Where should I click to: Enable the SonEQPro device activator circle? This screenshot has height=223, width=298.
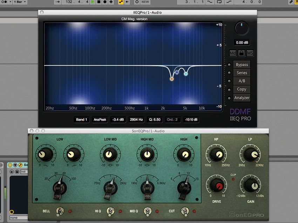10,165
